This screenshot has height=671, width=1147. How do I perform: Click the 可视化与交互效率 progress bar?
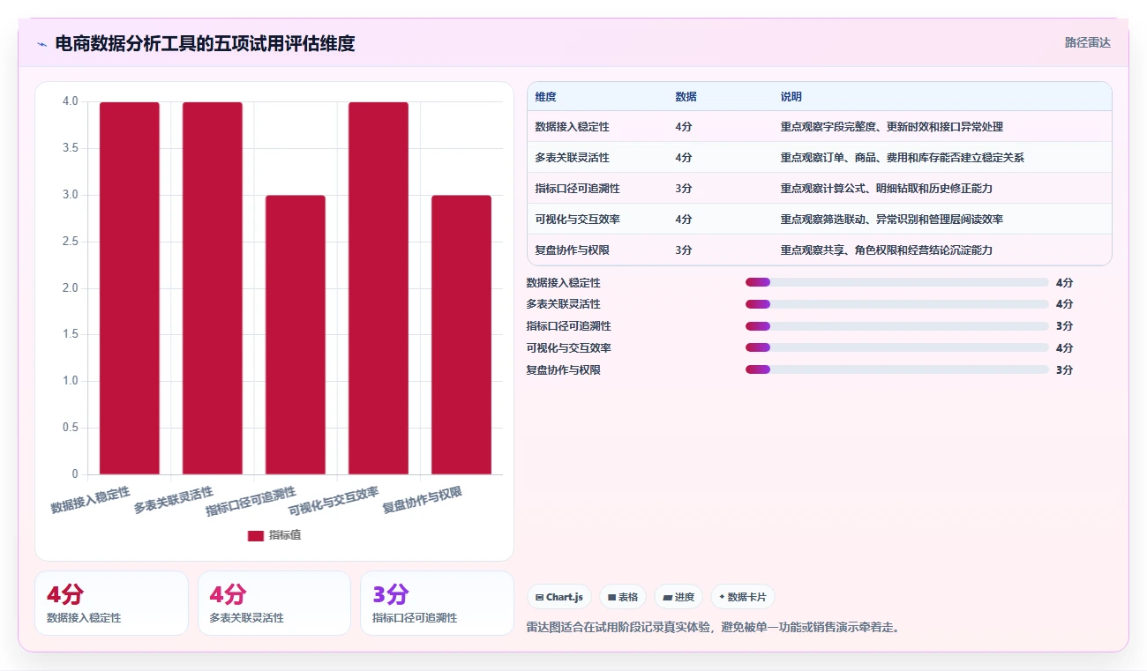[x=896, y=347]
